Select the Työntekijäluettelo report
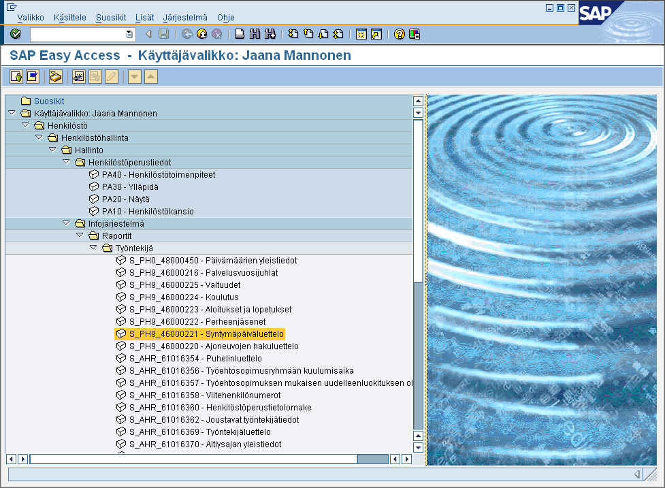Image resolution: width=665 pixels, height=488 pixels. 200,432
